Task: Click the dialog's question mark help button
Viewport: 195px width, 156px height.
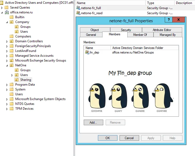Action: click(x=169, y=20)
